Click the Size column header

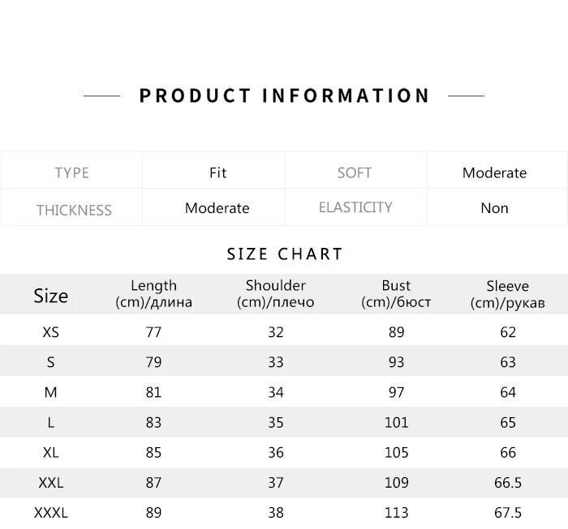(x=50, y=296)
